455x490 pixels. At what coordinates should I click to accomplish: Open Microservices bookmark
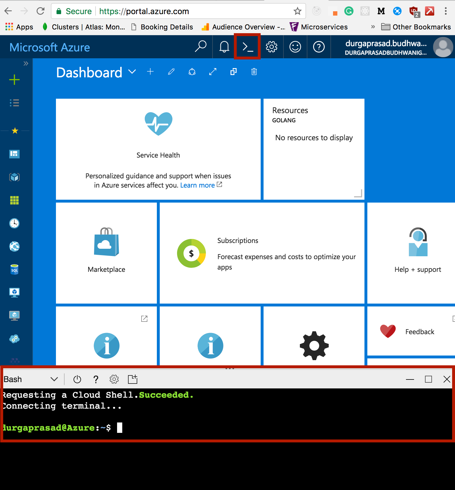coord(319,27)
